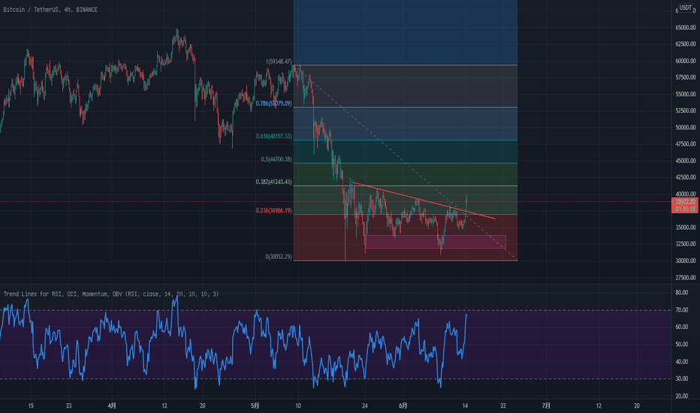Click the 50000.00 price axis label
Screen dimensions: 700x413
[x=685, y=128]
